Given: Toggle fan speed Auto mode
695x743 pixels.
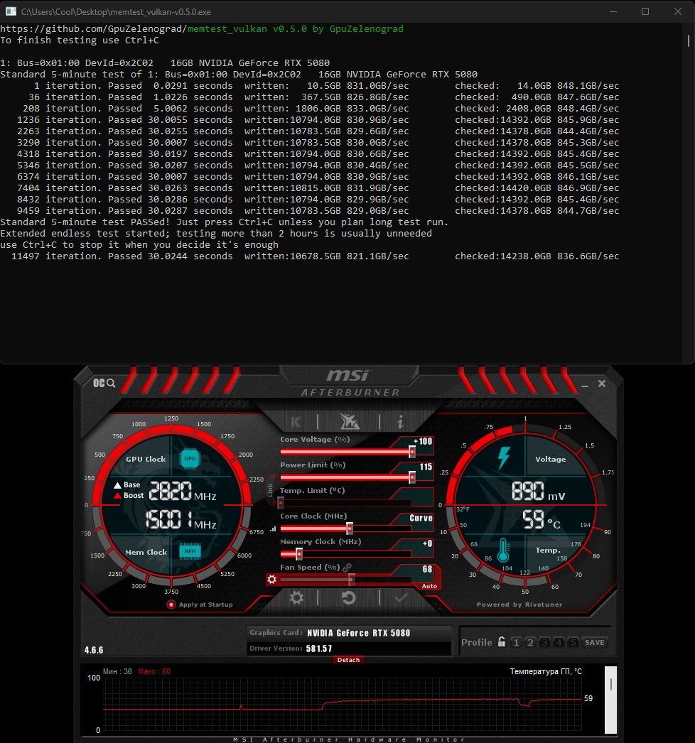Looking at the screenshot, I should tap(429, 586).
